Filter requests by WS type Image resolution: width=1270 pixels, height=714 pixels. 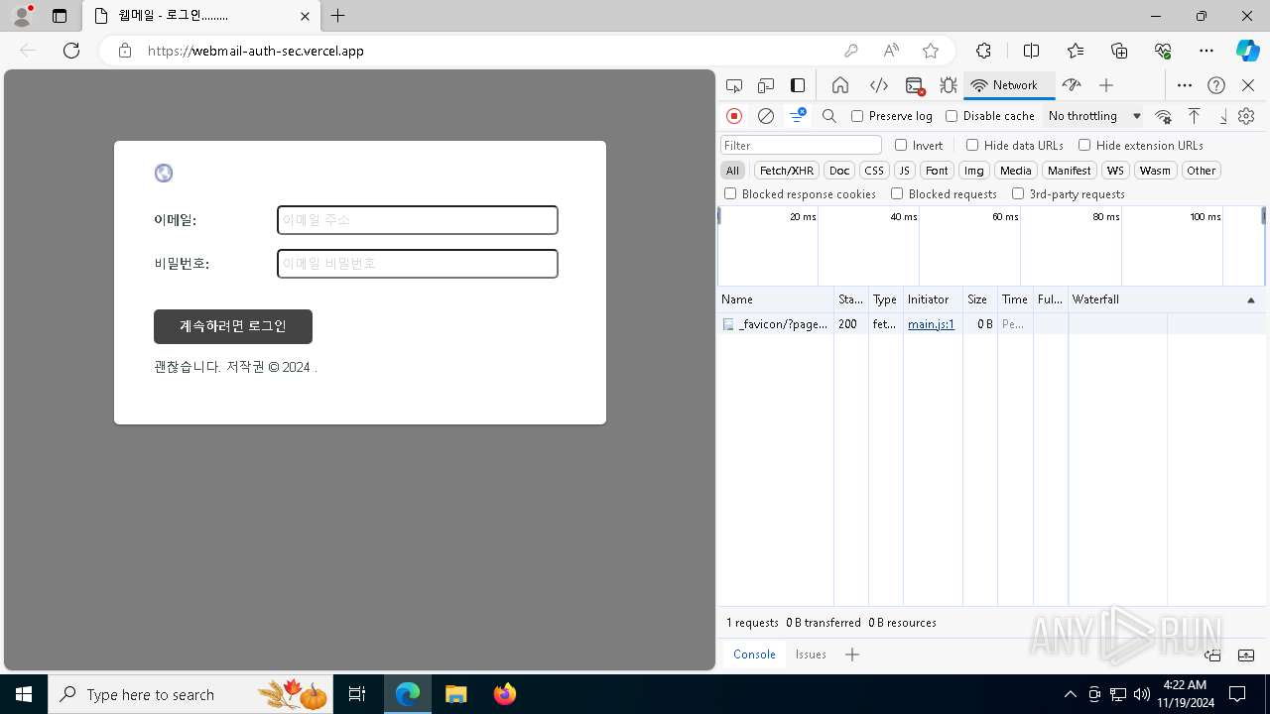click(x=1116, y=171)
